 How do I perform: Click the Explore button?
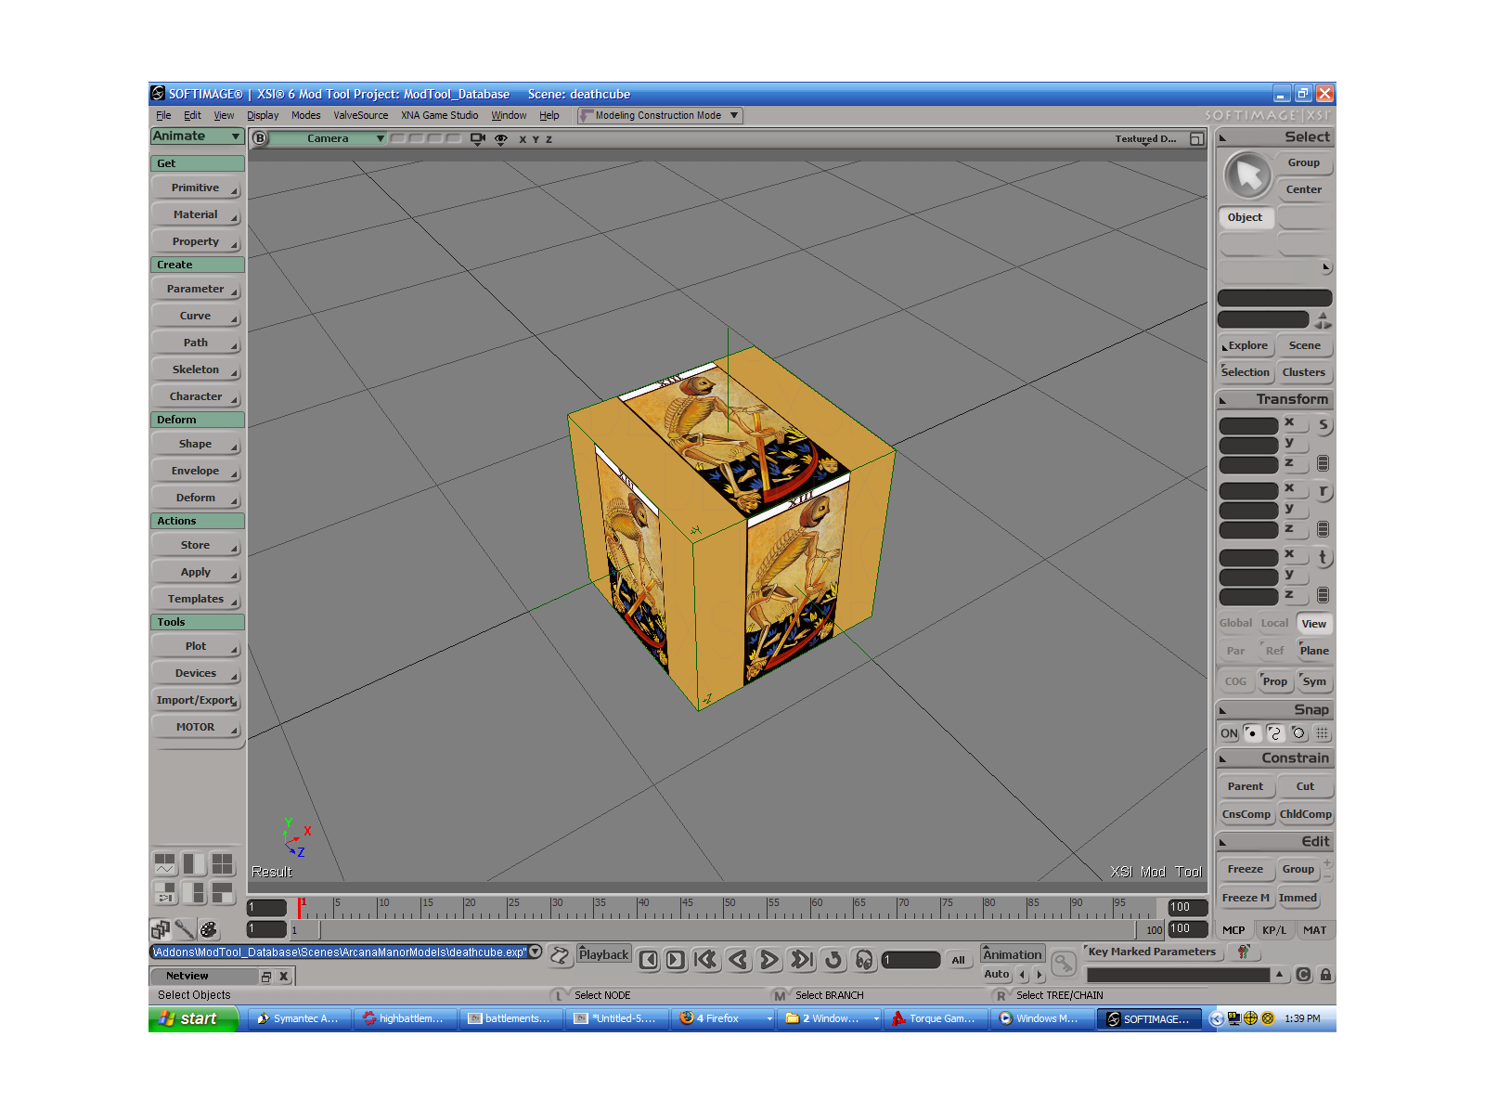[1246, 345]
